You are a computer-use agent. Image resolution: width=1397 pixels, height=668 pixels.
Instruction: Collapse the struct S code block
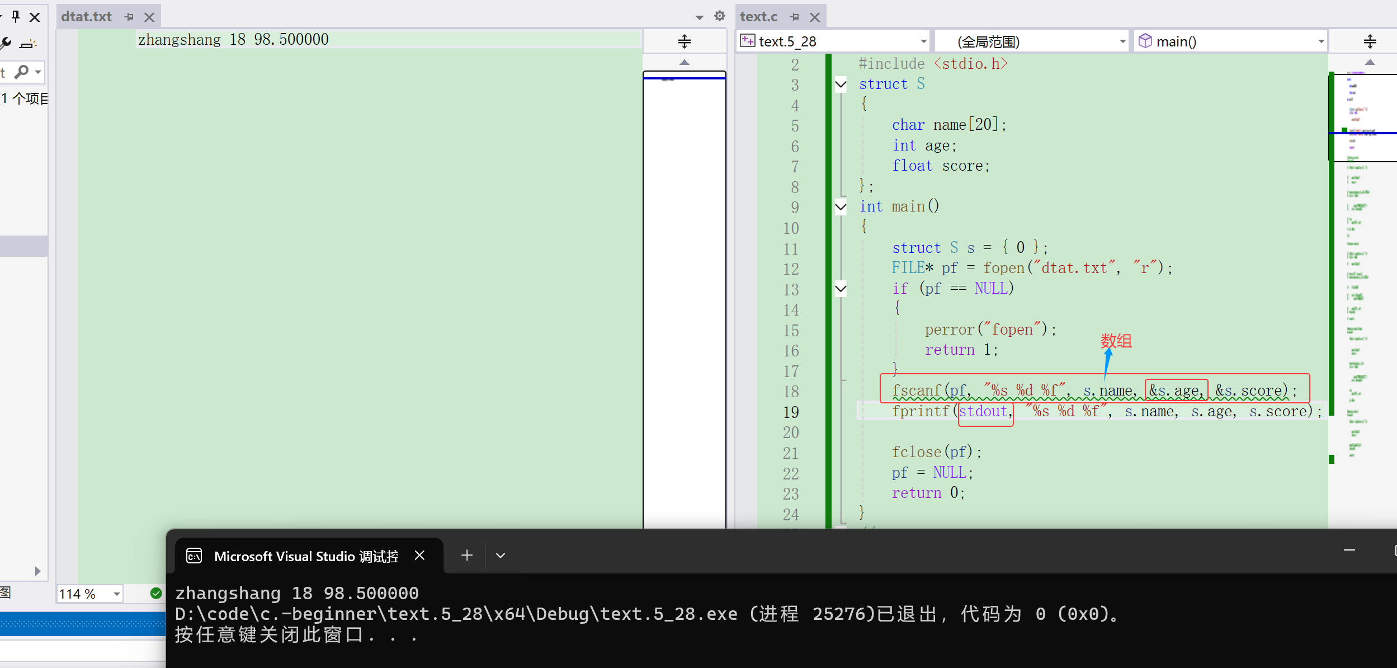(841, 84)
